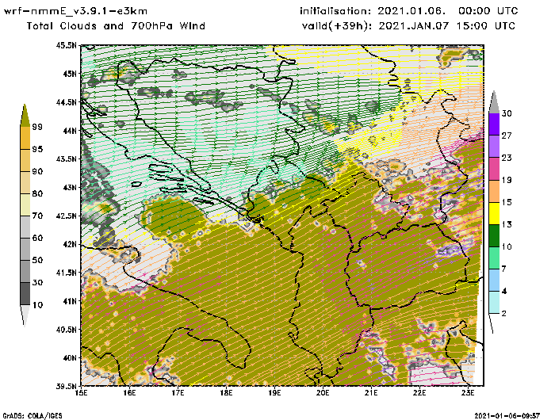555x420 pixels.
Task: Click the "43.5N" latitude label
Action: click(x=66, y=158)
